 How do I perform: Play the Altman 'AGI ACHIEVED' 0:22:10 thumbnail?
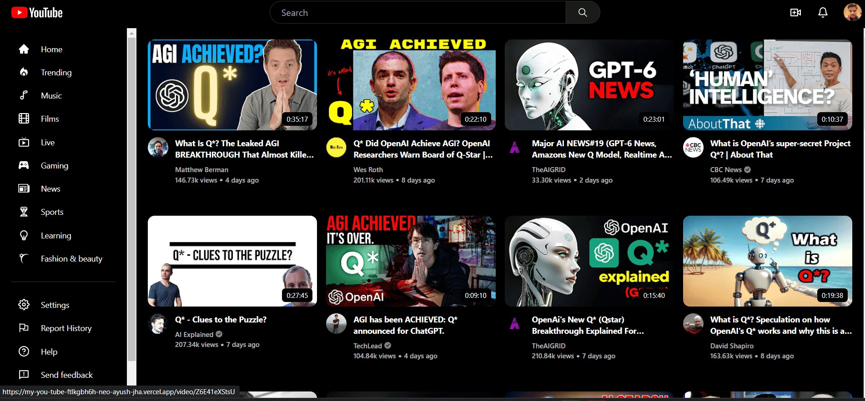[x=411, y=85]
